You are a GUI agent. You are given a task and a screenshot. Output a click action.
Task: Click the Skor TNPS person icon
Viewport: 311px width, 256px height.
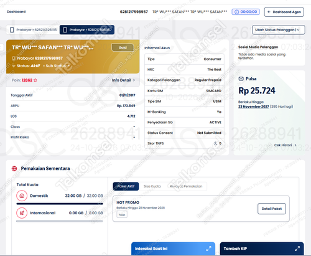click(215, 143)
